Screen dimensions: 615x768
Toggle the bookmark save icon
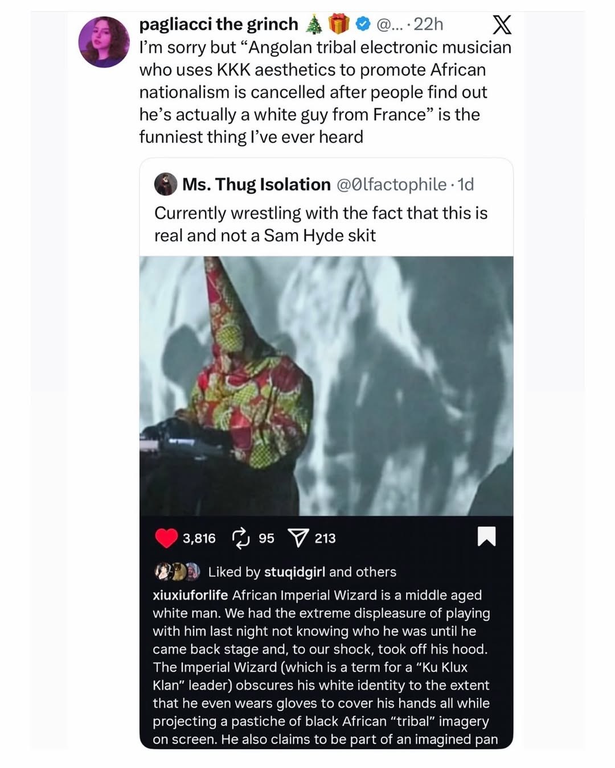tap(486, 536)
